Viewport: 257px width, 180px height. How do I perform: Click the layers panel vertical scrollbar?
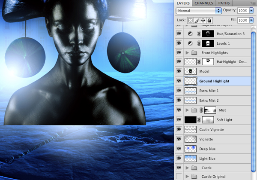click(253, 102)
